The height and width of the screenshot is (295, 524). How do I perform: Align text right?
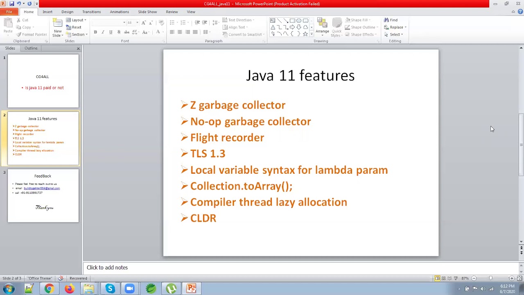(x=187, y=32)
